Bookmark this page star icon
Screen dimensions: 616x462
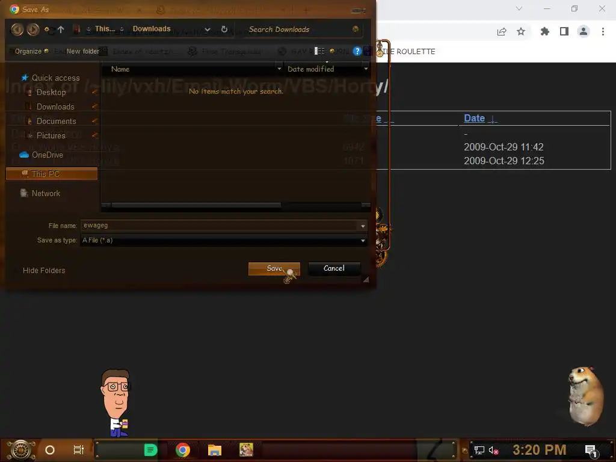click(x=521, y=31)
